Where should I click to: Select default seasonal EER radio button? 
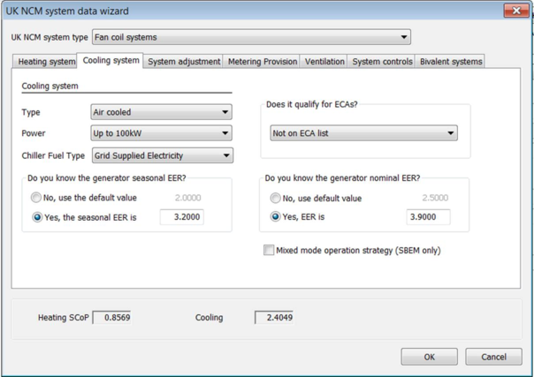[x=37, y=199]
